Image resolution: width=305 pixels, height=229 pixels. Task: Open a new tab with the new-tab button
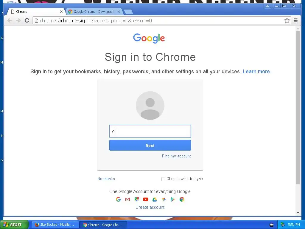click(x=128, y=12)
